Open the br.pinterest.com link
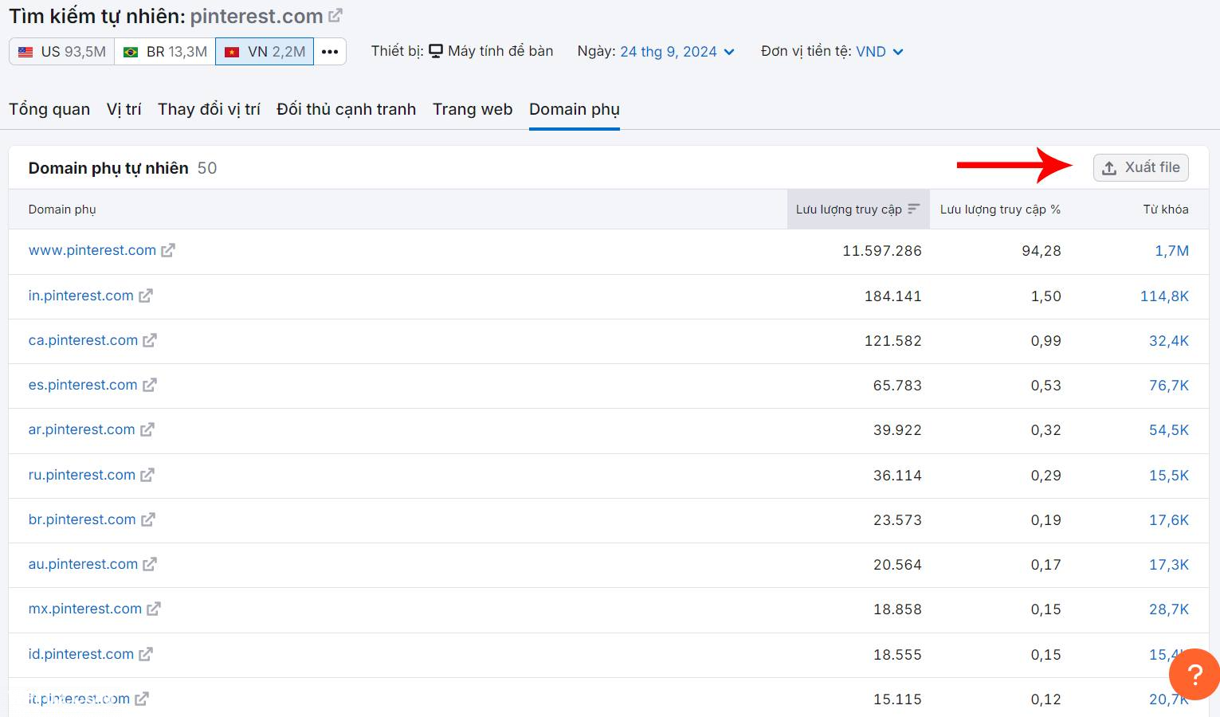 coord(82,519)
